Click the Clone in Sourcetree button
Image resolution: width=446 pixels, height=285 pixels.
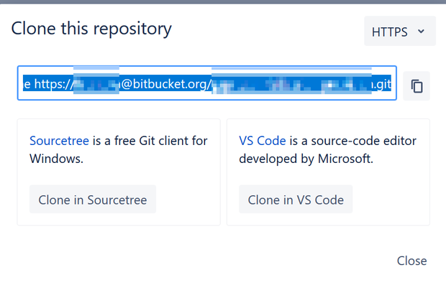coord(93,200)
